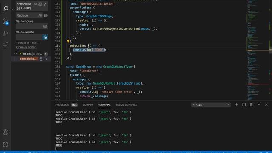Click line number 181 in gutter
The height and width of the screenshot is (153, 272).
57,45
